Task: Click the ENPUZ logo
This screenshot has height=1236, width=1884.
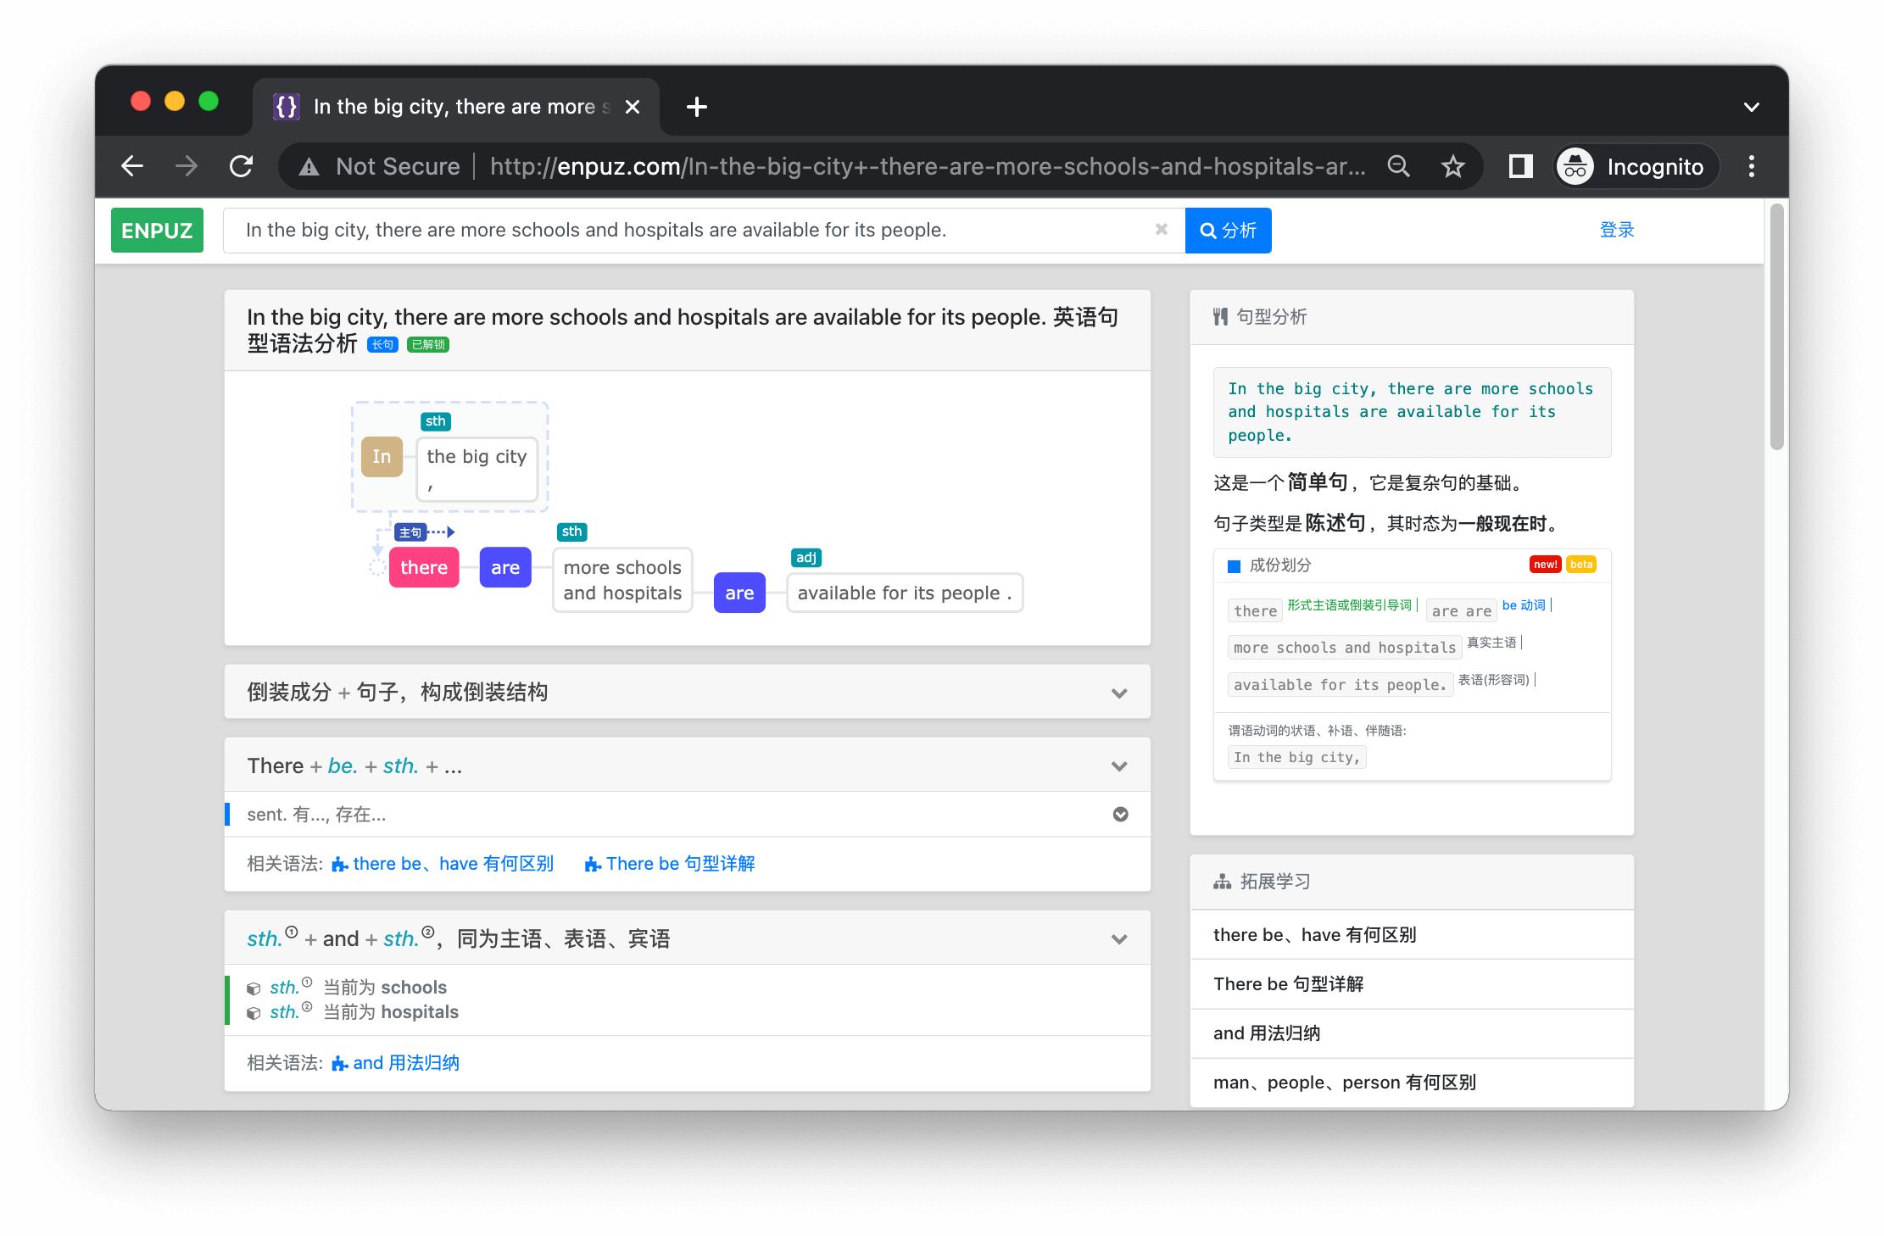Action: coord(157,231)
